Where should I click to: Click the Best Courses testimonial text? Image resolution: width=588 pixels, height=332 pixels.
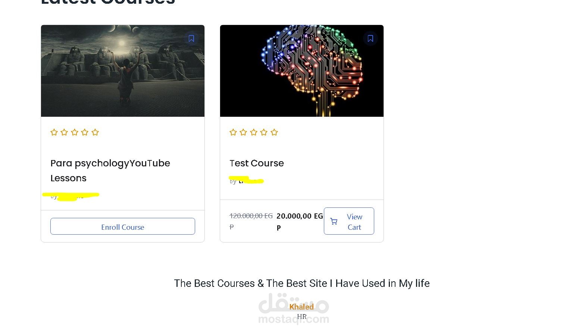coord(302,283)
